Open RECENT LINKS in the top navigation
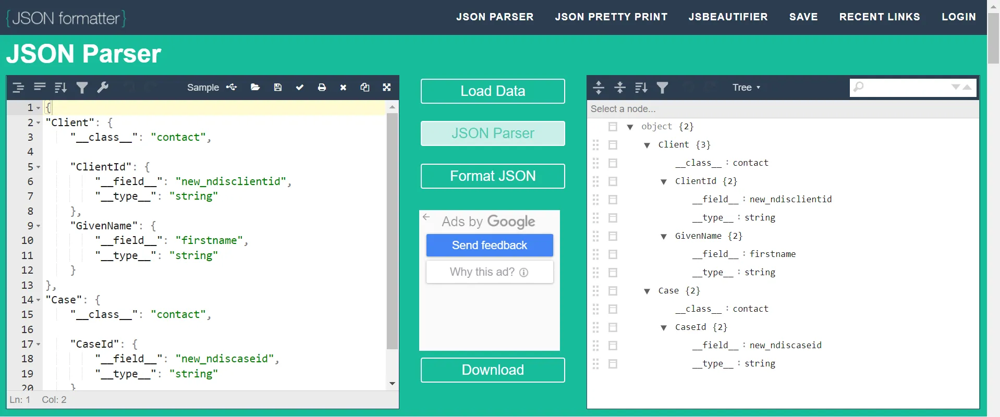The height and width of the screenshot is (417, 1000). point(880,17)
